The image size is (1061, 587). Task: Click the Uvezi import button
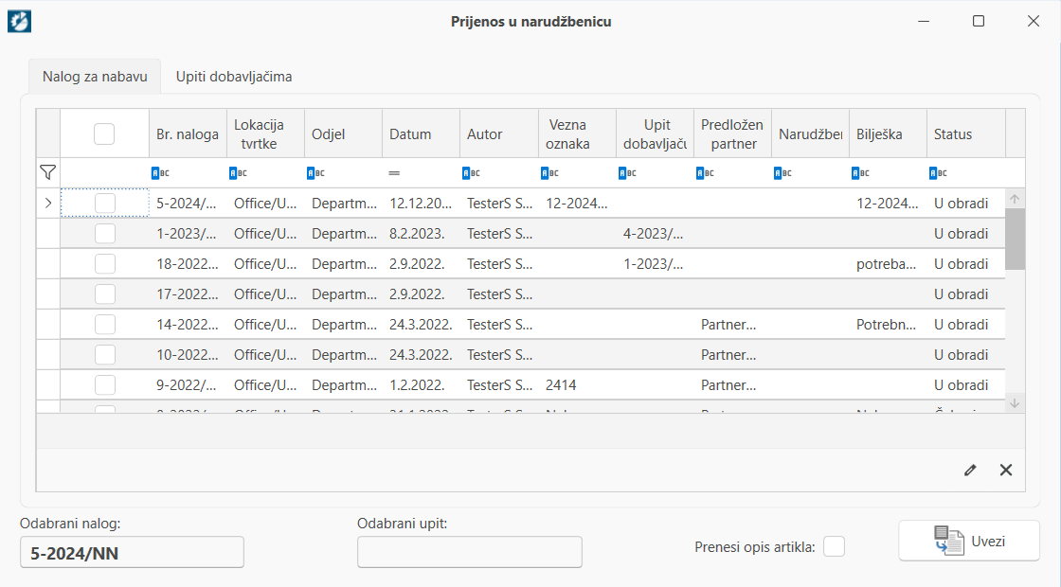(x=969, y=541)
